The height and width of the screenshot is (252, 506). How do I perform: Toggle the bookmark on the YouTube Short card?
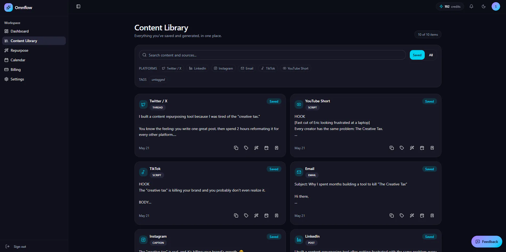(x=432, y=148)
